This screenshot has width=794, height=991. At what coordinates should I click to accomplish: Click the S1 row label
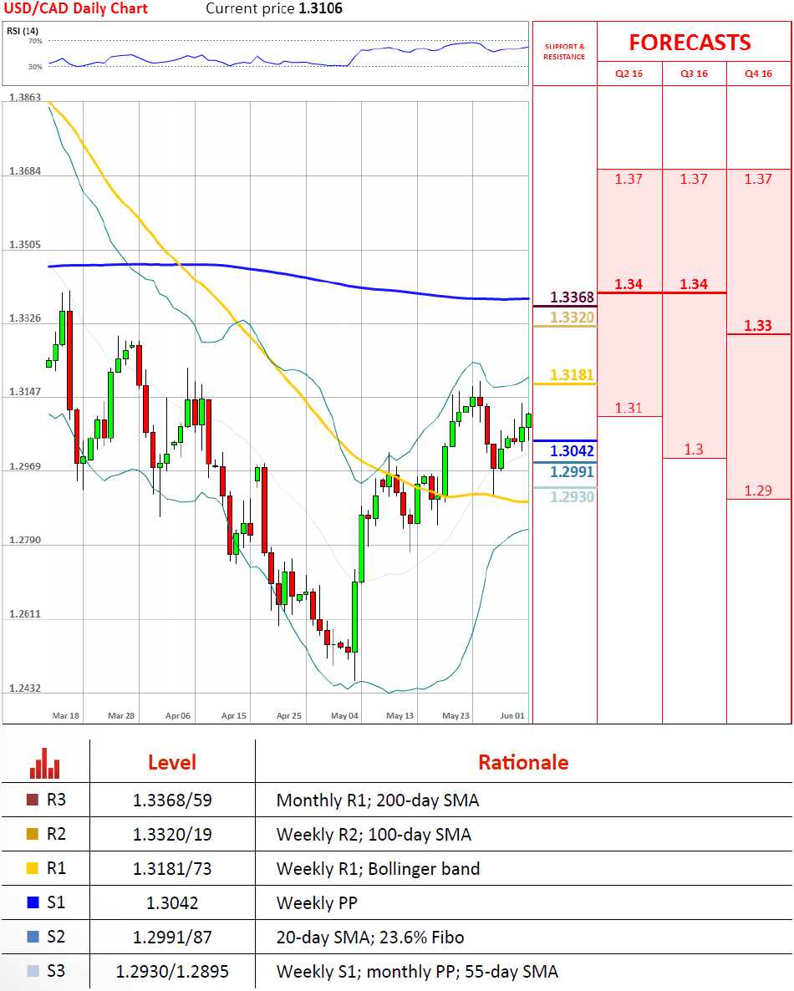56,902
